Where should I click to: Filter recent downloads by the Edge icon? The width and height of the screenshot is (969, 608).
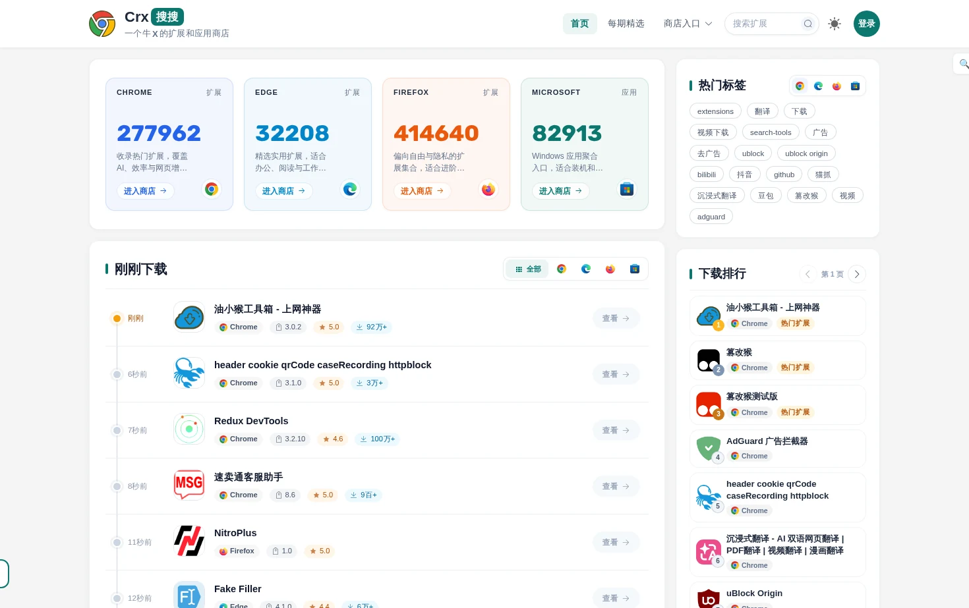click(x=586, y=269)
